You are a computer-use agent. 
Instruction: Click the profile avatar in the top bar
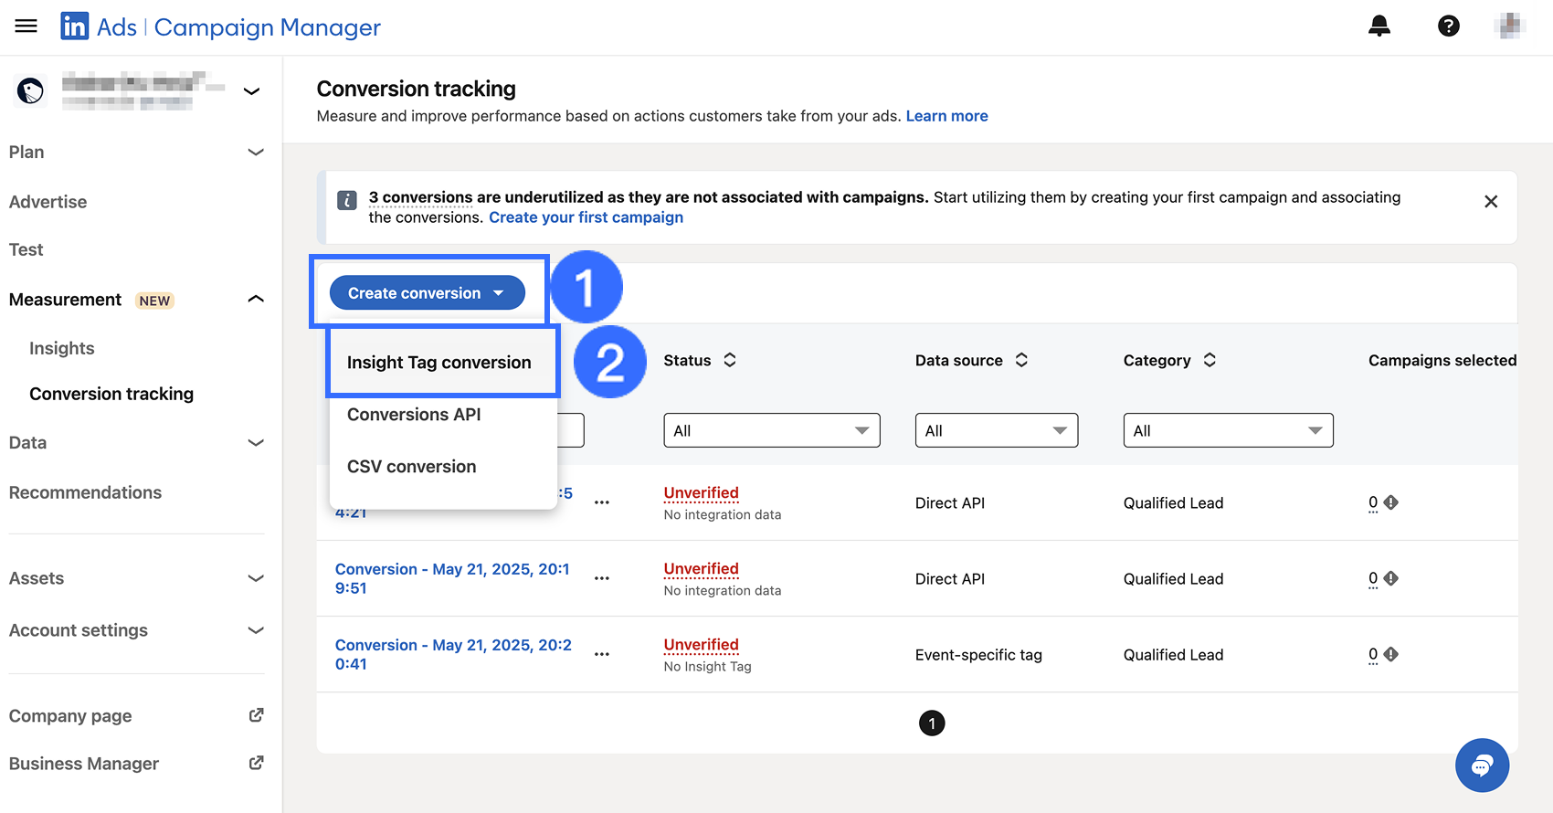1510,26
